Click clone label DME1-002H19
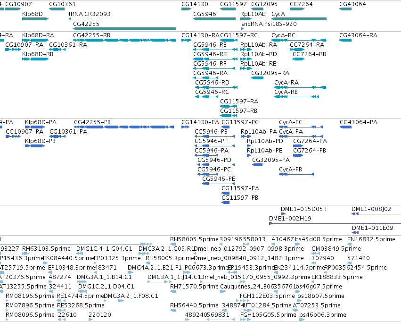 pyautogui.click(x=290, y=219)
